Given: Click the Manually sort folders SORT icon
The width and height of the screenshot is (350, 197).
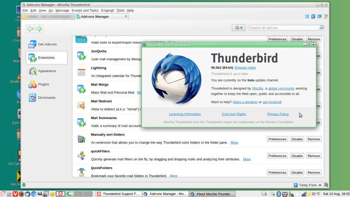Looking at the screenshot, I should (81, 139).
